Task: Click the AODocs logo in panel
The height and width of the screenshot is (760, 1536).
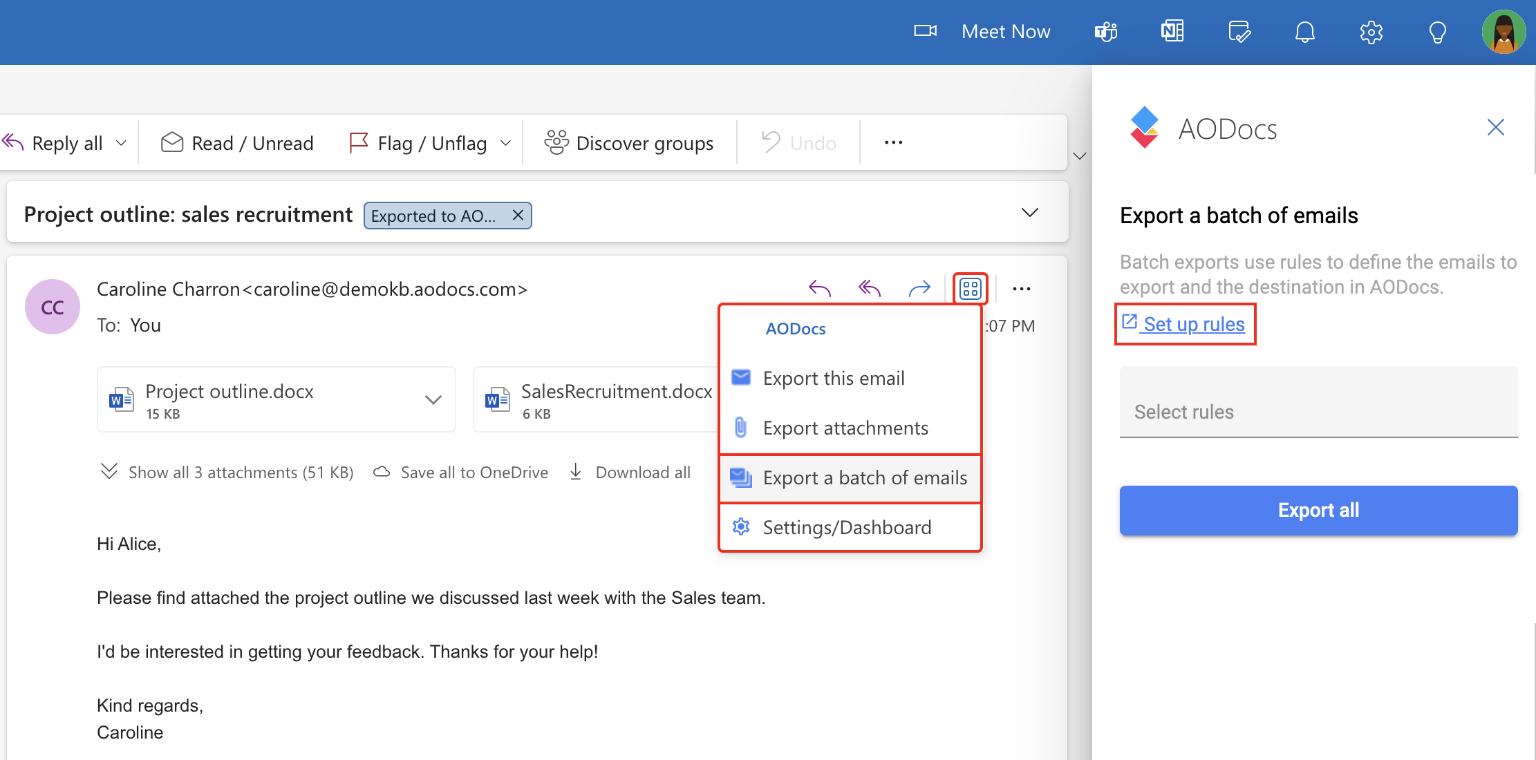Action: coord(1144,128)
